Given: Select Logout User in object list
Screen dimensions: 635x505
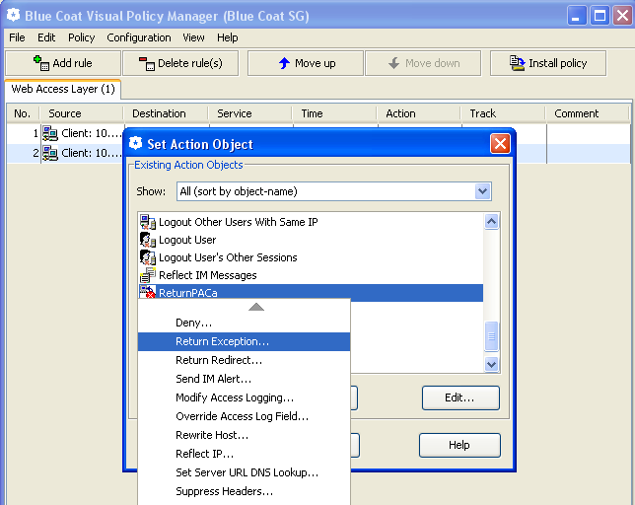Looking at the screenshot, I should coord(311,240).
